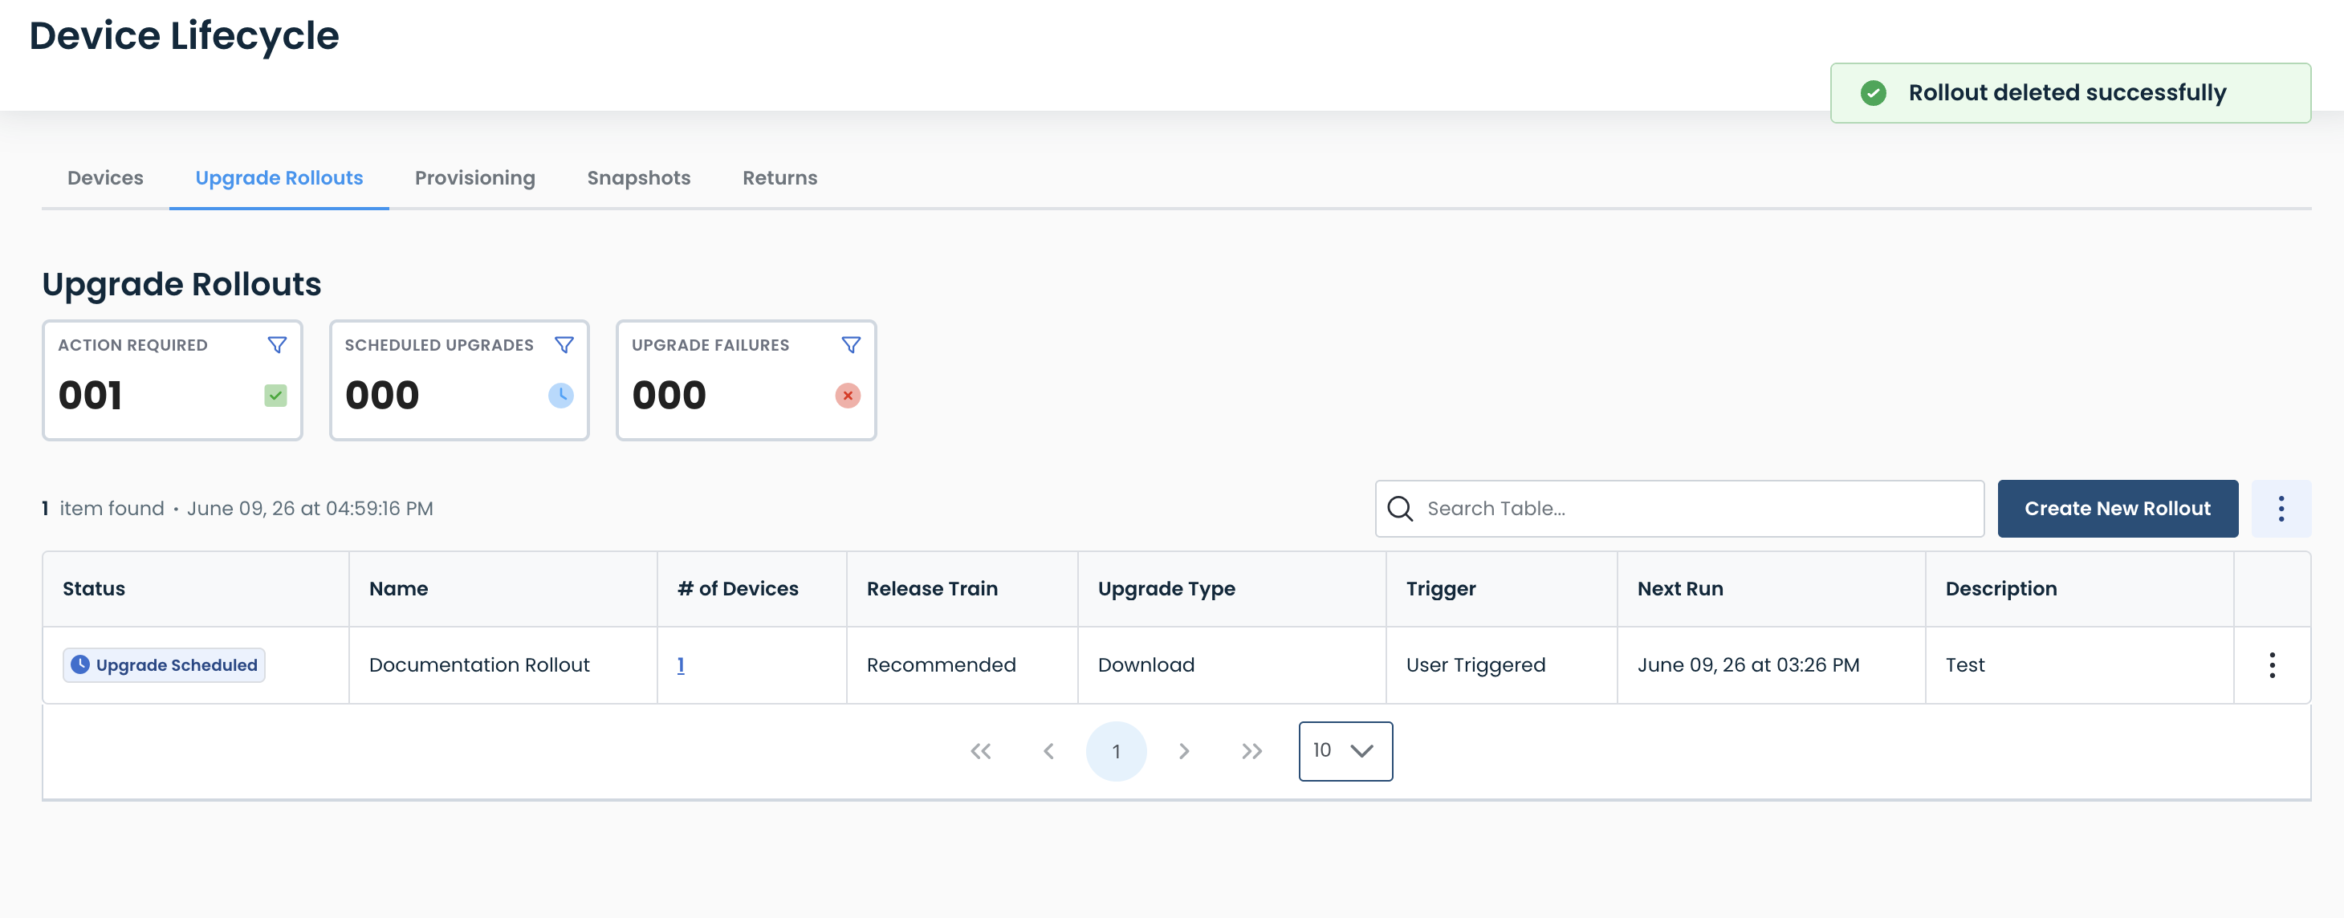The image size is (2344, 918).
Task: Click the search magnifier icon
Action: coord(1401,509)
